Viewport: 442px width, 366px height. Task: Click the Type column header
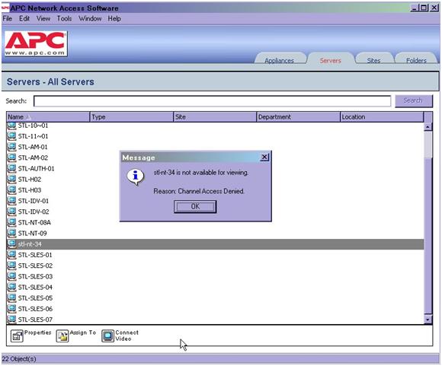point(131,117)
